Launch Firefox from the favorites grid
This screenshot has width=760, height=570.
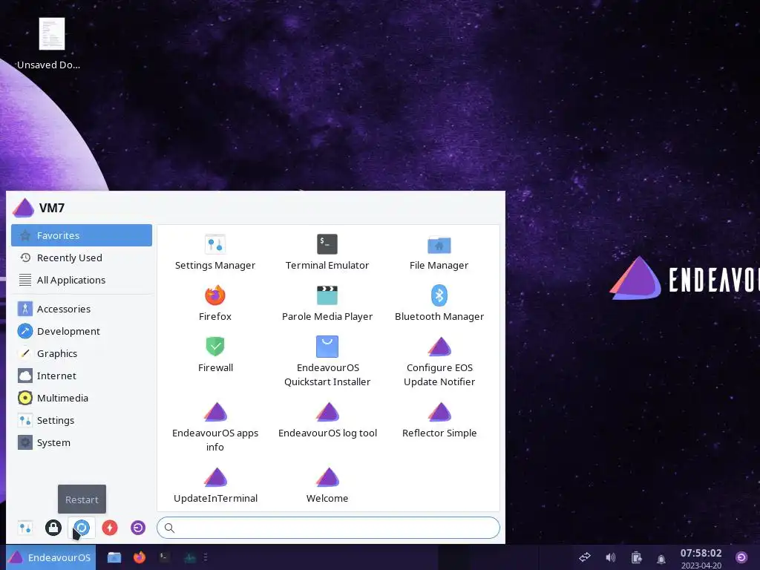(x=214, y=304)
